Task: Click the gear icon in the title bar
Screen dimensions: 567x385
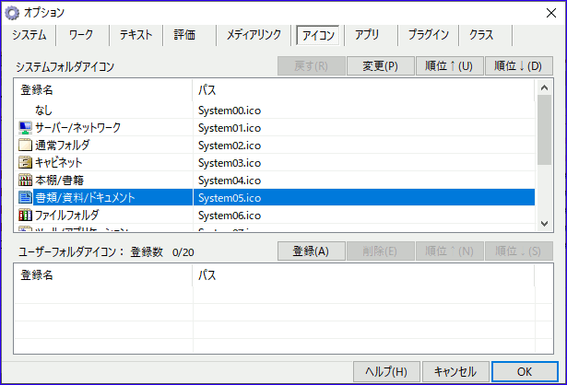Action: point(12,13)
